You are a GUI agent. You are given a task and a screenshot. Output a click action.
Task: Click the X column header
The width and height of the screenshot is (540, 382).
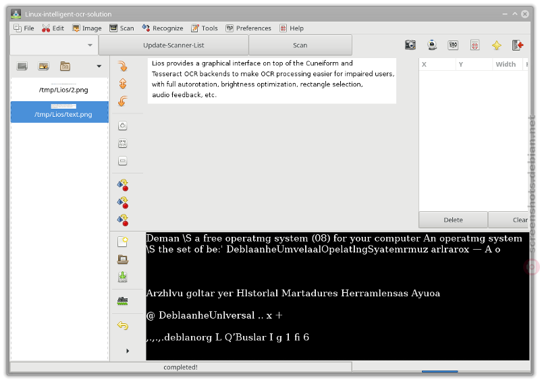(x=437, y=64)
